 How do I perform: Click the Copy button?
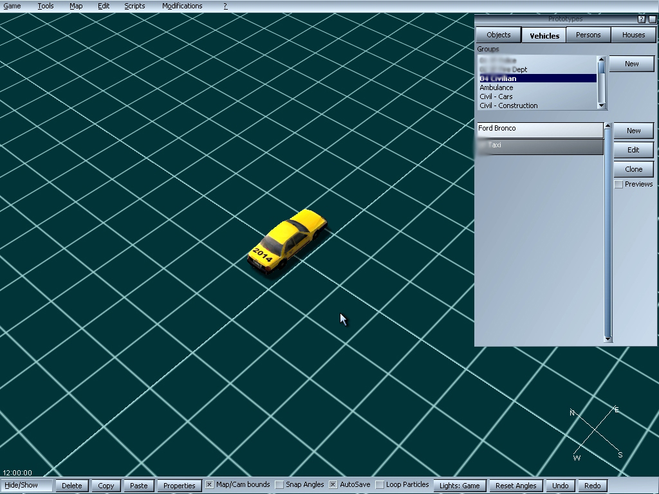tap(106, 486)
